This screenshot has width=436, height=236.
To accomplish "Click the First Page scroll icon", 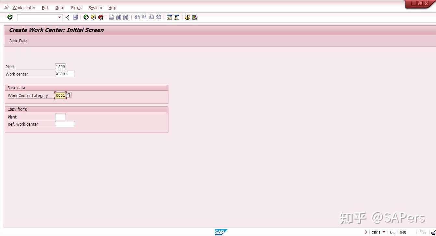I will click(x=137, y=17).
